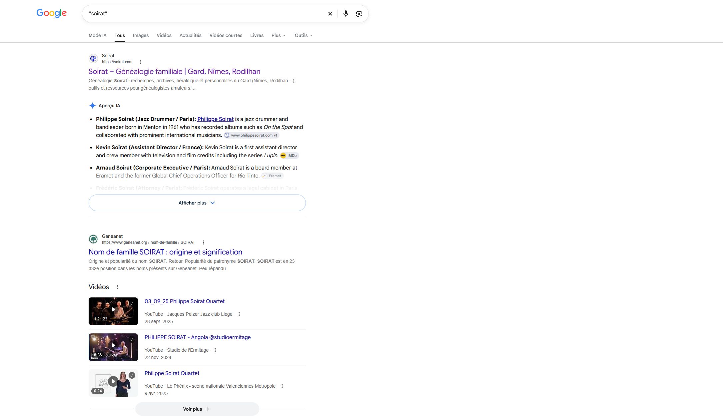Click the geneanet.org breadcrumb URL
The height and width of the screenshot is (419, 723).
(x=149, y=242)
